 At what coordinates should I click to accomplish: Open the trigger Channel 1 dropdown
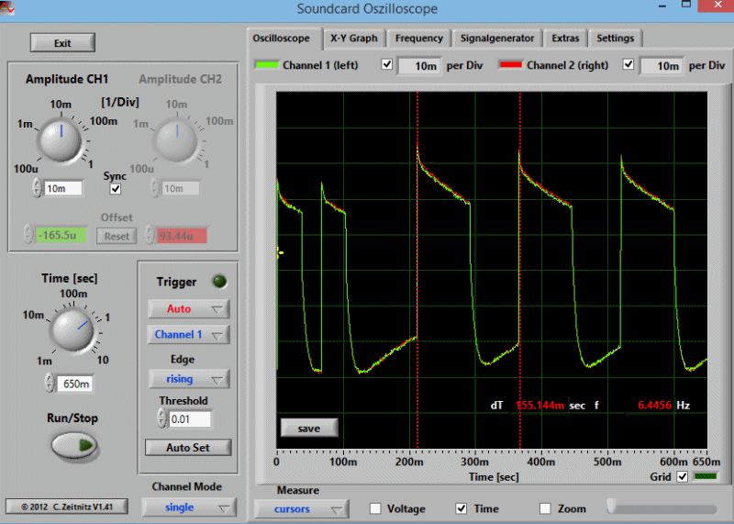click(189, 335)
